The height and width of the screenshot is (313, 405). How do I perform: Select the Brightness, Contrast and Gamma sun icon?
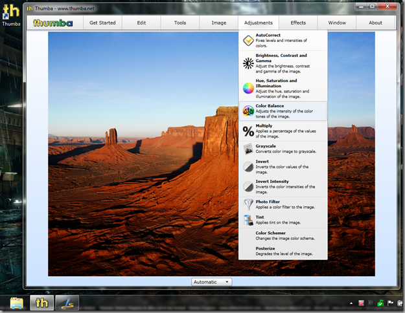[x=248, y=63]
